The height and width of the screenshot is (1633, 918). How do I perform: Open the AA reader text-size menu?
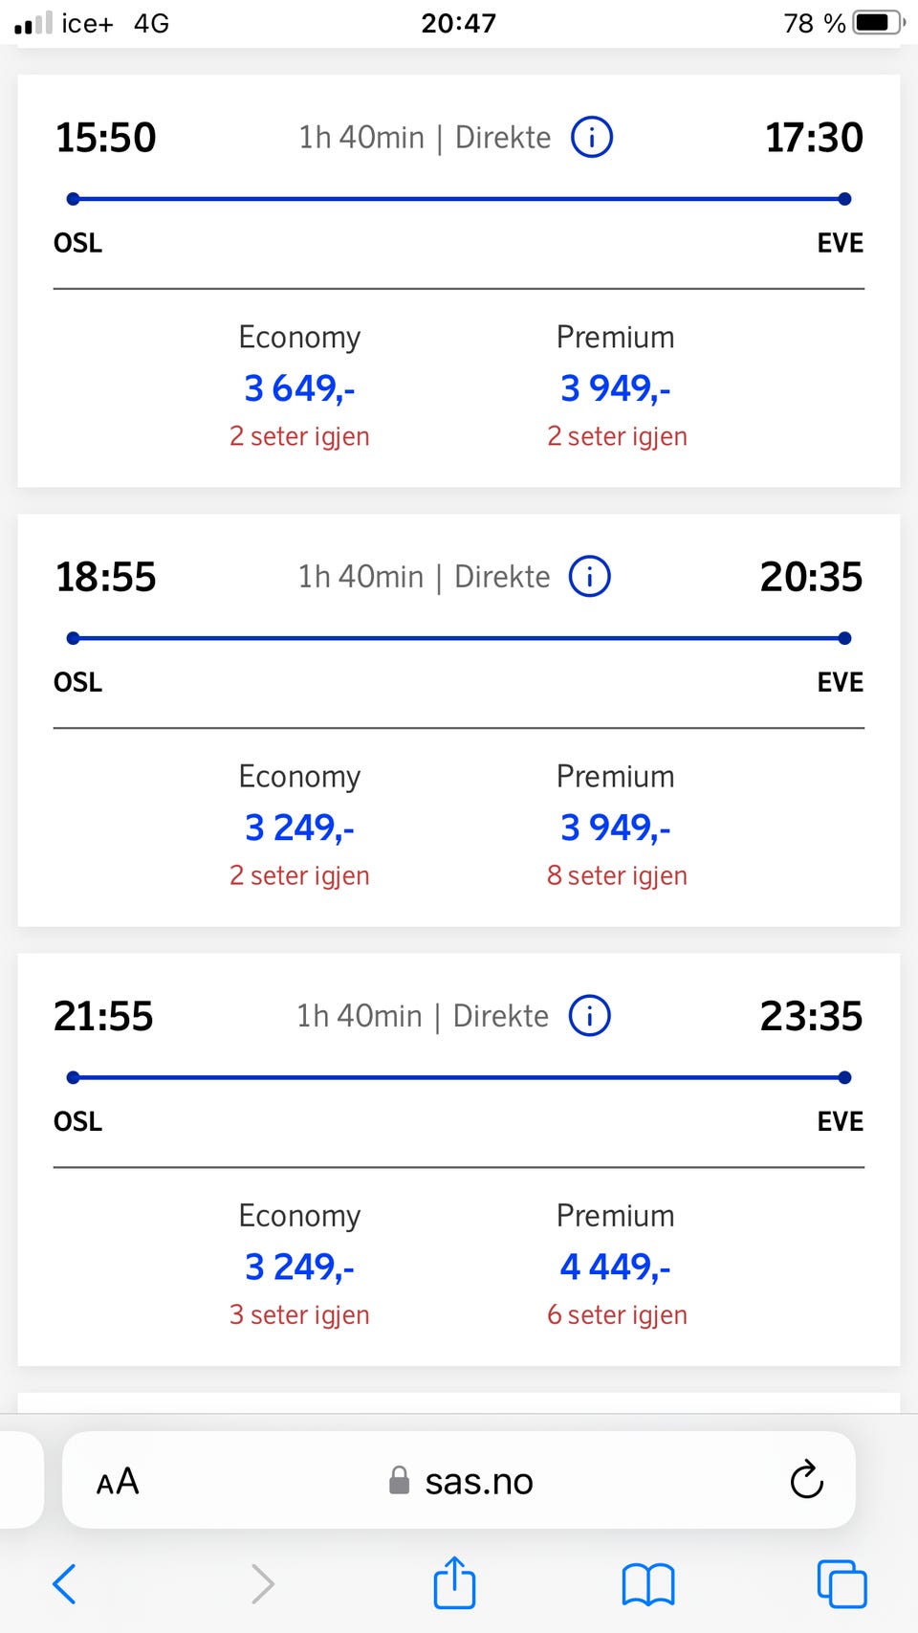point(118,1481)
